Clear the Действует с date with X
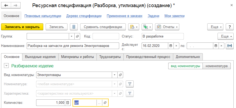Screen dimensions: 236x108 [176, 46]
